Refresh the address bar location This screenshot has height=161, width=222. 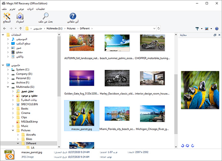coord(159,29)
